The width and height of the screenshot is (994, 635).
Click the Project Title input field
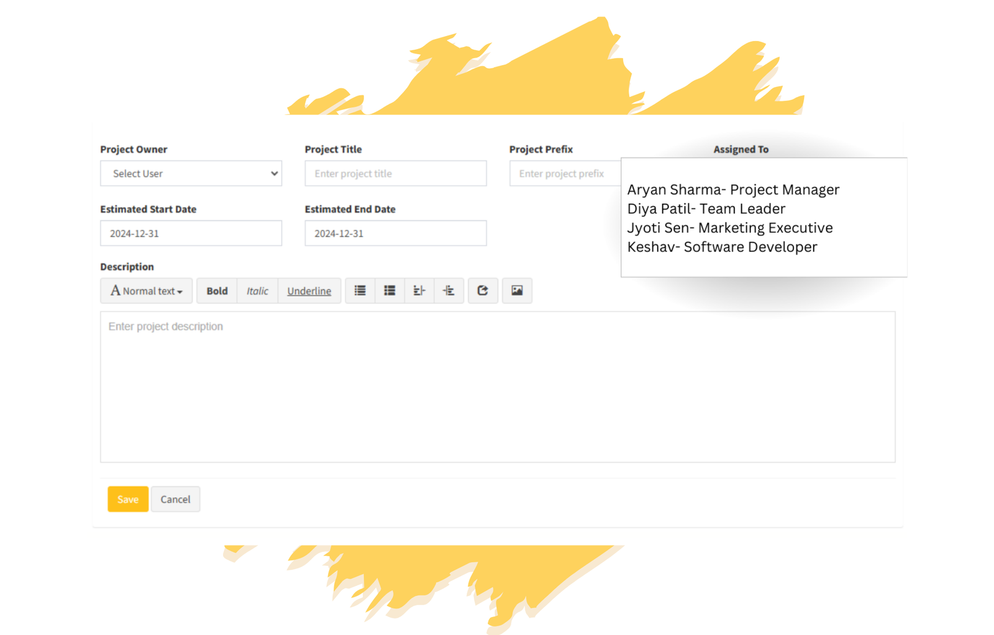click(395, 174)
